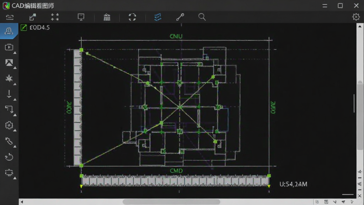364x205 pixels.
Task: Click the scroll-left arrow on horizontal scrollbar
Action: click(x=22, y=202)
